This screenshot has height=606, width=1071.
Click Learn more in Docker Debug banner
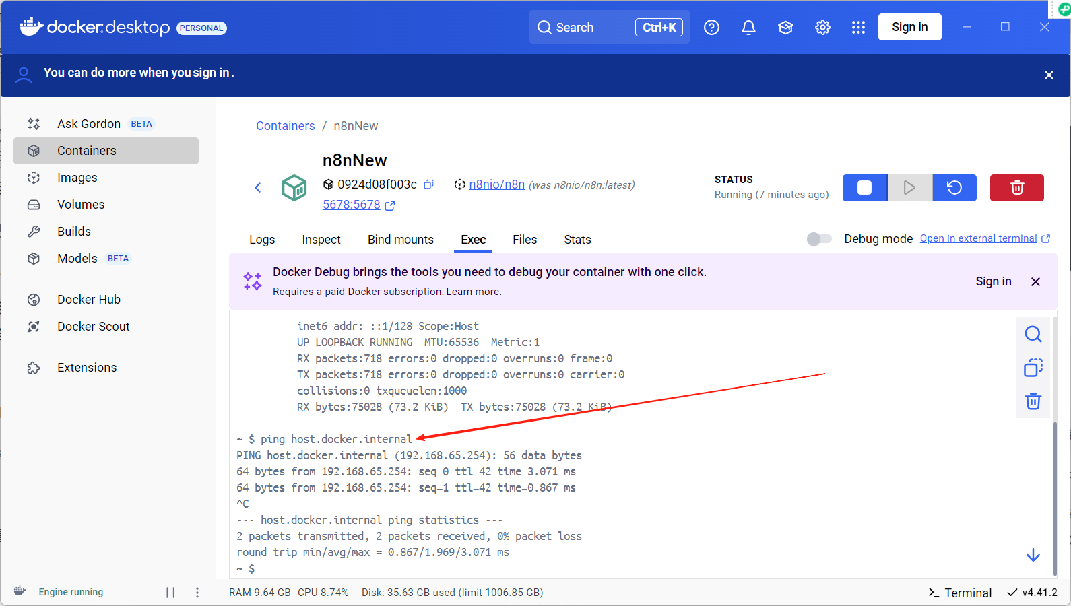(x=474, y=292)
